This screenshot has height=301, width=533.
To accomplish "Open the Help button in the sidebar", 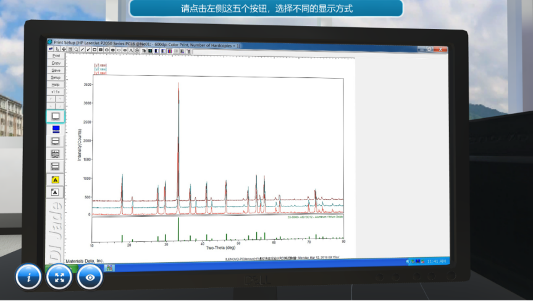I will 56,84.
